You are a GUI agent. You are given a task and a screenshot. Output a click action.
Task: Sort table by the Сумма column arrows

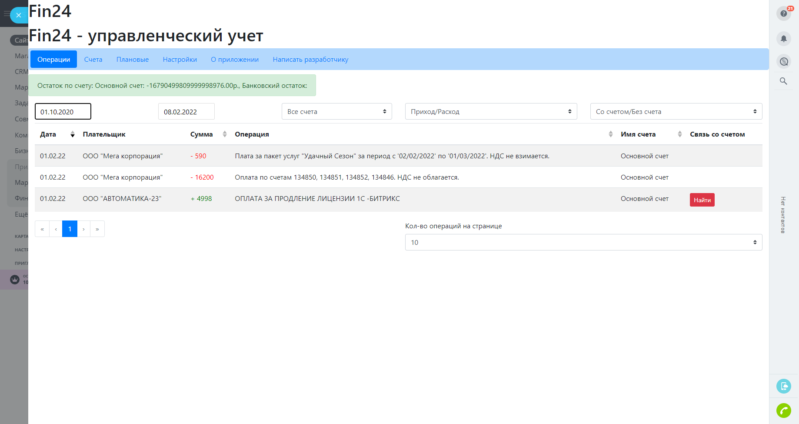point(225,134)
